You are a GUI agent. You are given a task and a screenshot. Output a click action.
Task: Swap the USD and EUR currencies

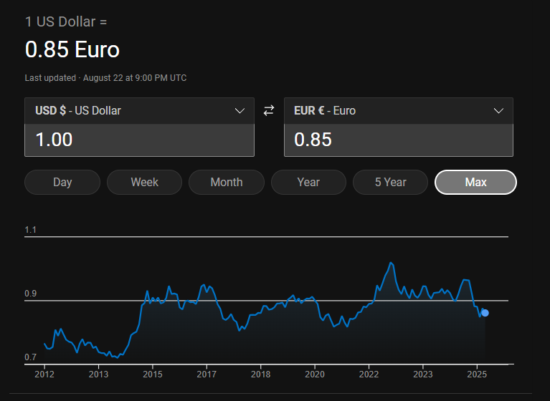click(269, 111)
